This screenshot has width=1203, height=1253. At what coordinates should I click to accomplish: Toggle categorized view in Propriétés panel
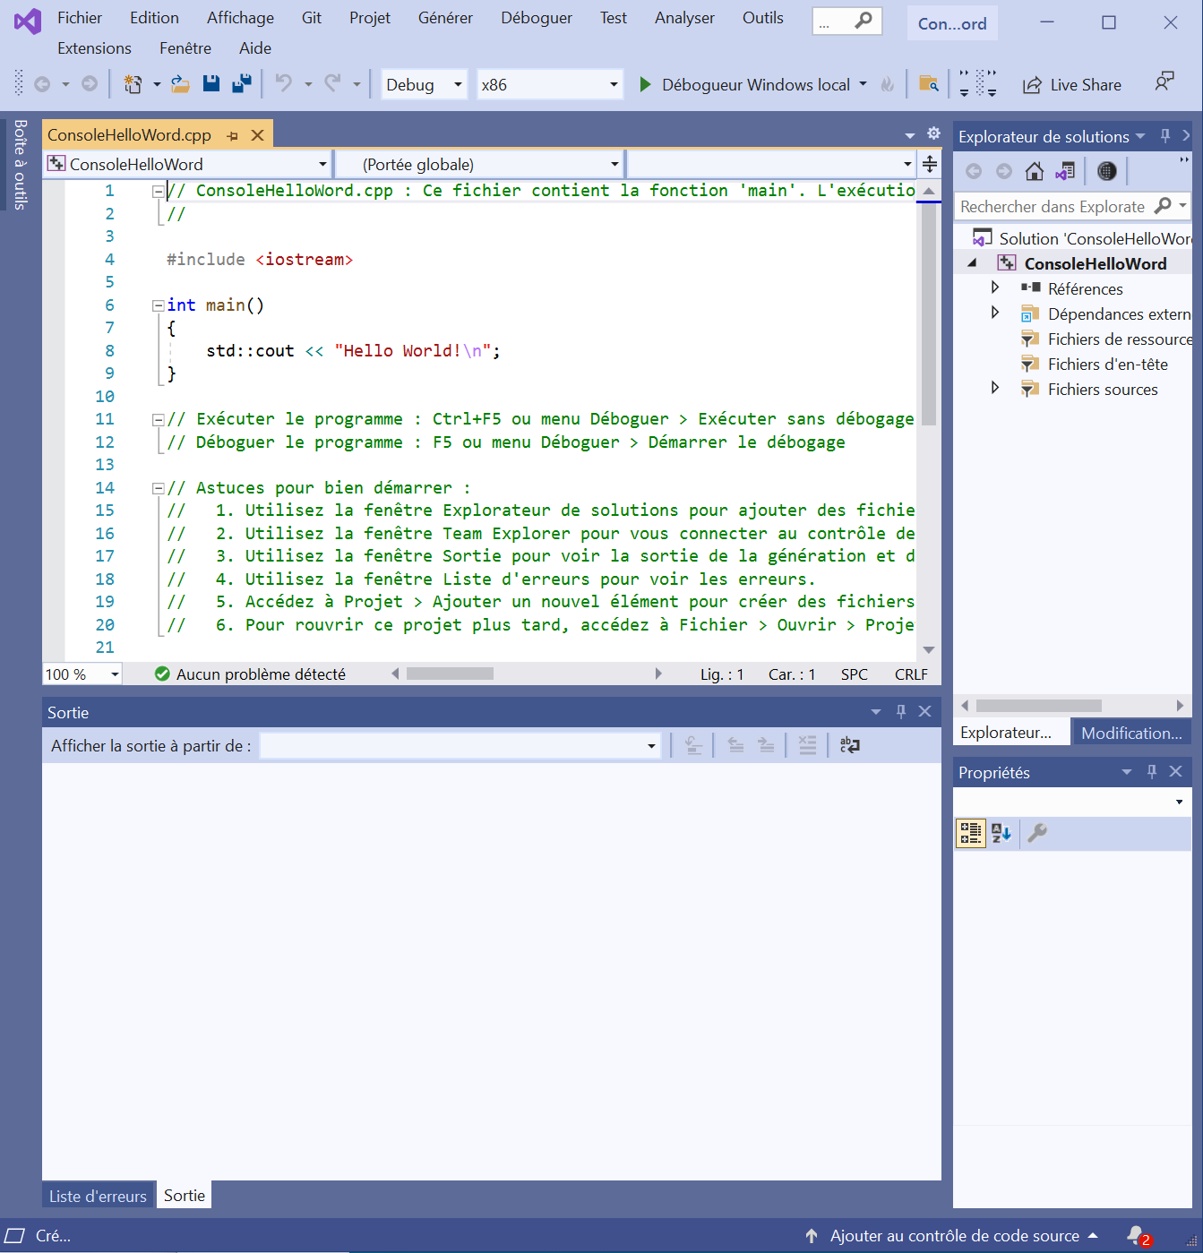pyautogui.click(x=971, y=833)
